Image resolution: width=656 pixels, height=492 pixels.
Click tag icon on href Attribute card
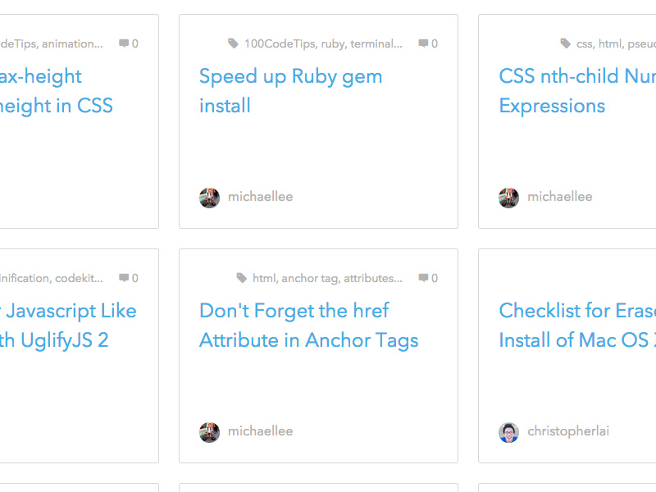[242, 278]
